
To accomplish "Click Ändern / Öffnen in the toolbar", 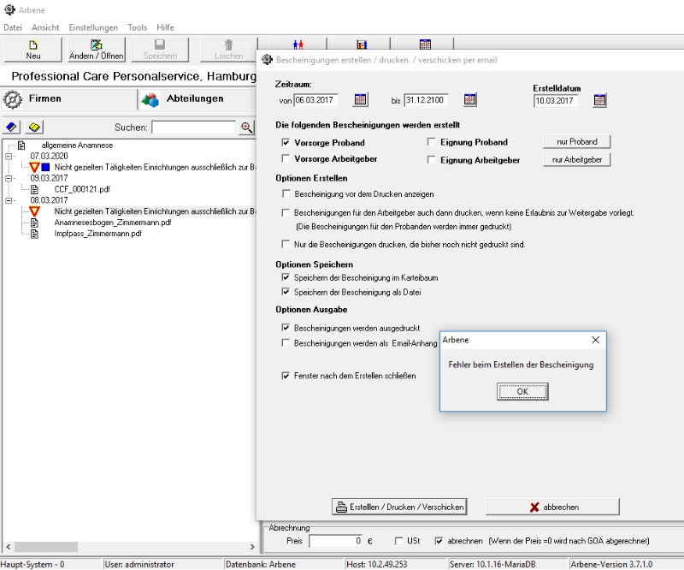I will [97, 50].
